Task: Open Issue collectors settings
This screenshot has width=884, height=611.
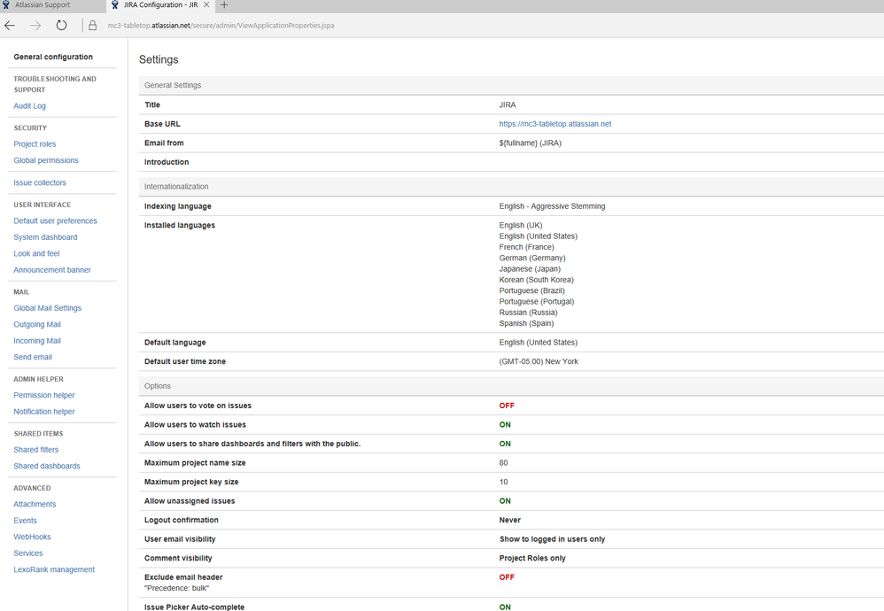Action: pos(40,182)
